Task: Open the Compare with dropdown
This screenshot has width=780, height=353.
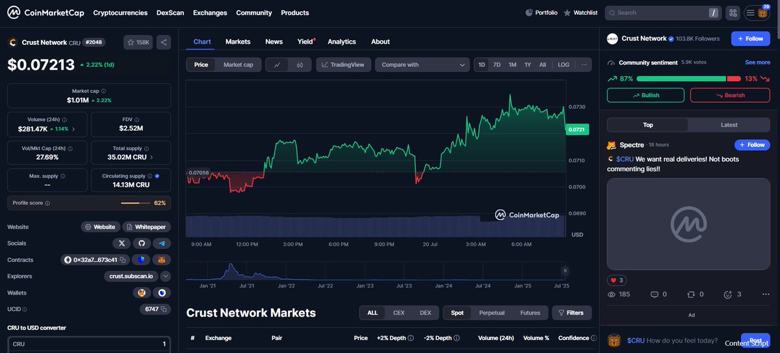Action: click(422, 65)
